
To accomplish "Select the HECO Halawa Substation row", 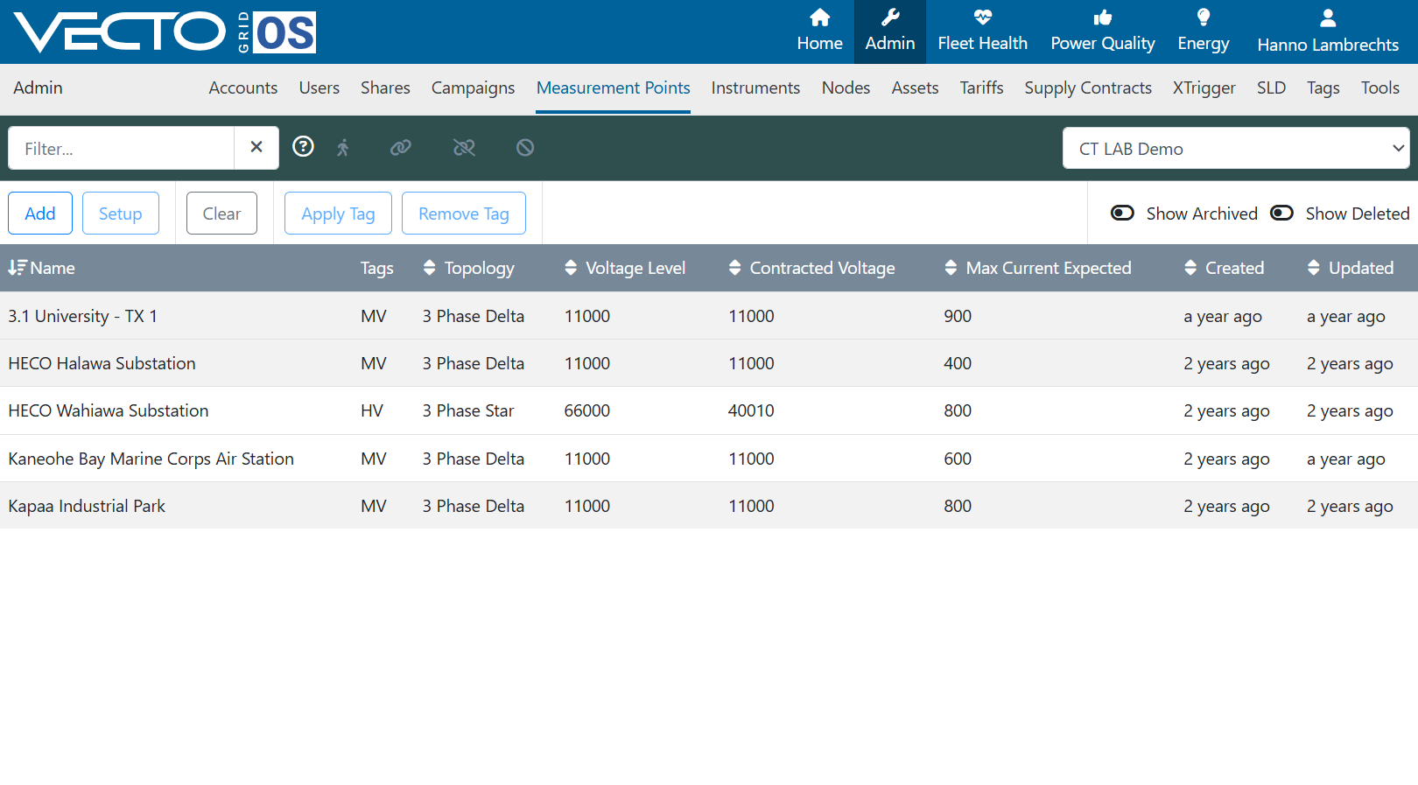I will (709, 363).
